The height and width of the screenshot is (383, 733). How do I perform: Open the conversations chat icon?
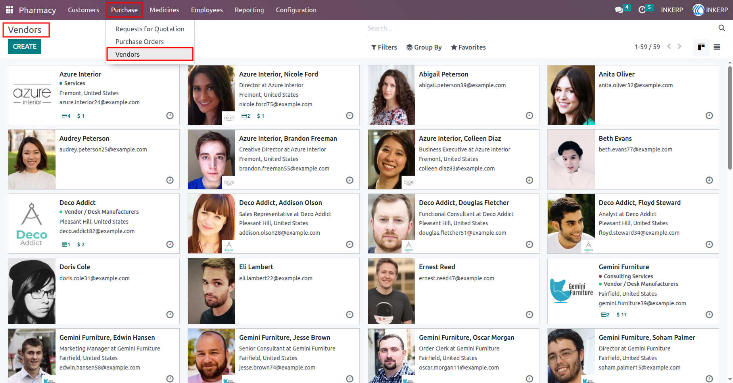[619, 10]
